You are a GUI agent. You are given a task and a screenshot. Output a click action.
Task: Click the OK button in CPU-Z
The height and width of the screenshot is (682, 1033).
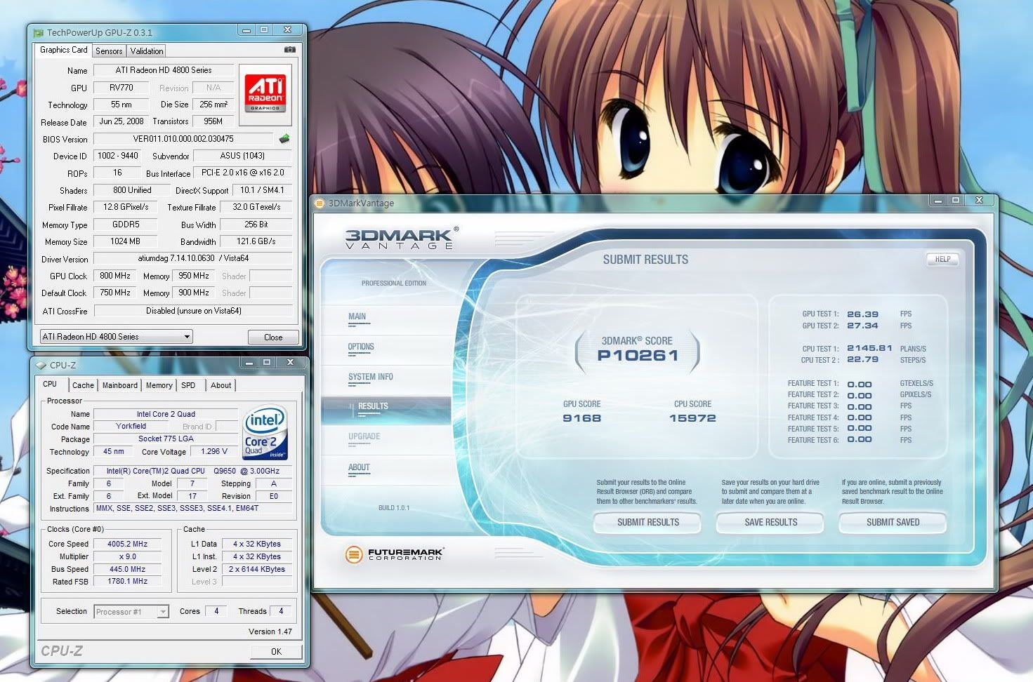coord(276,651)
